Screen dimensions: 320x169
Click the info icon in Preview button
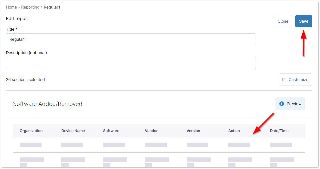[282, 104]
